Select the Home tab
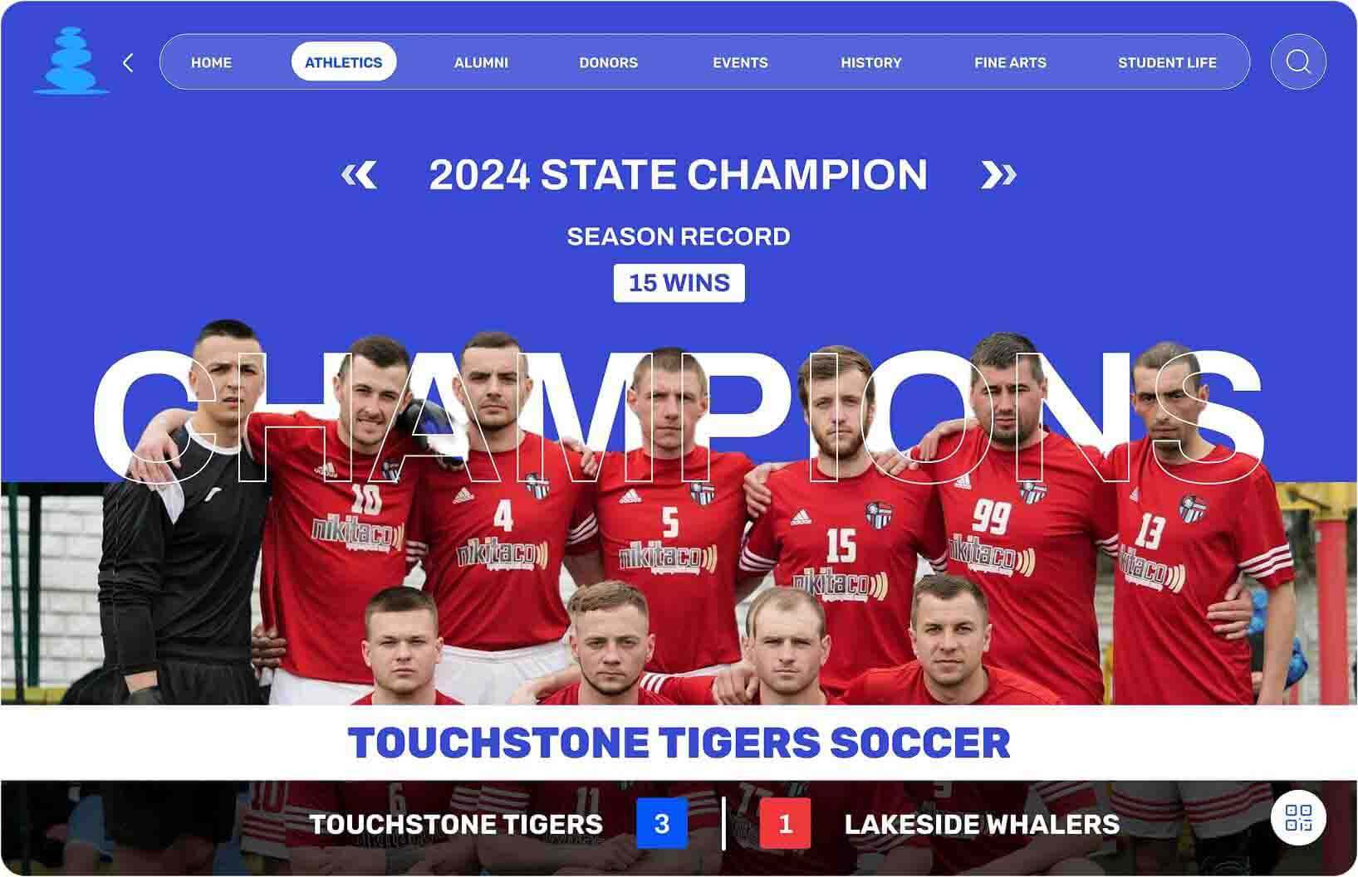Viewport: 1358px width, 877px height. pyautogui.click(x=211, y=62)
